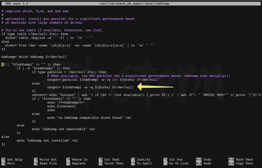Click To Spell shortcut label
The width and height of the screenshot is (262, 168).
(x=144, y=163)
